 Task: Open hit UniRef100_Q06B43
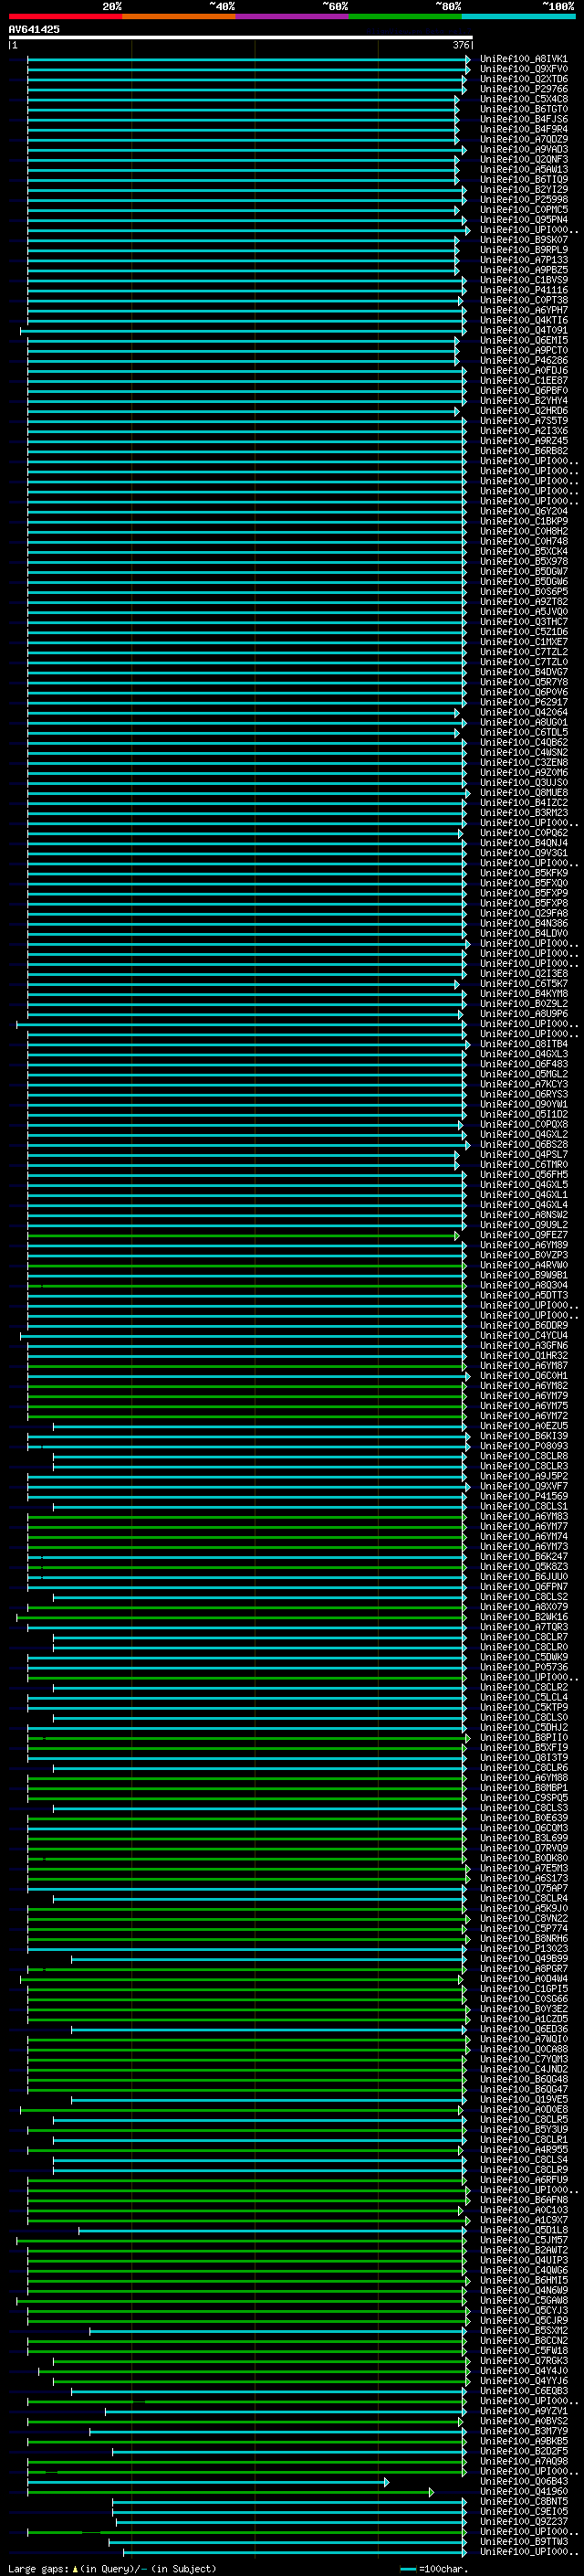524,2481
